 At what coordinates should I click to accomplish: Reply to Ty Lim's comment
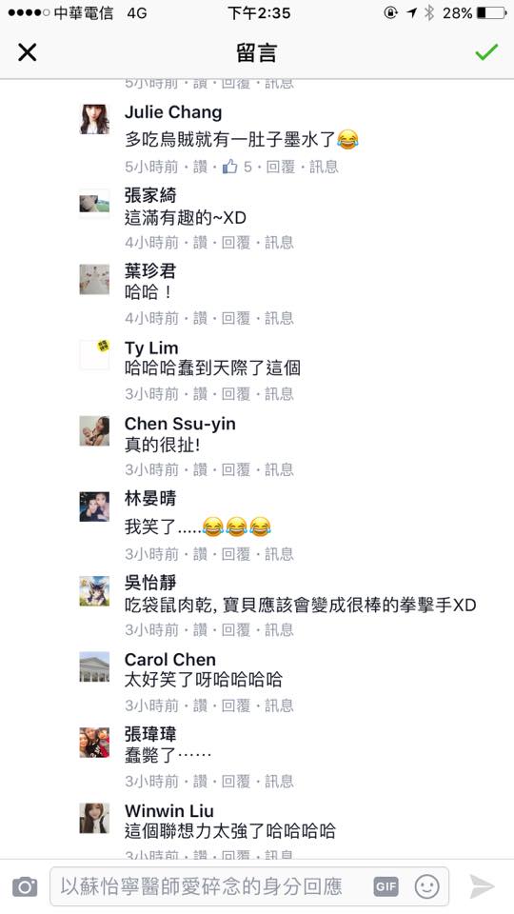[236, 394]
